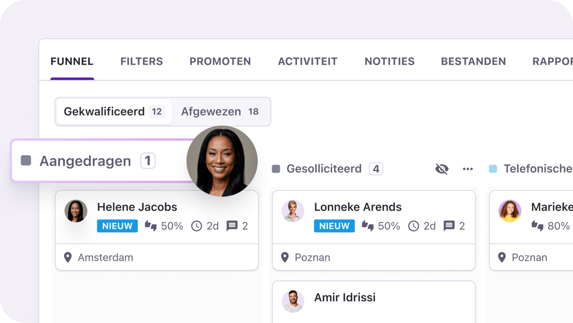Screen dimensions: 573x323
Task: Open Helene Jacobs' candidate profile
Action: [x=137, y=207]
